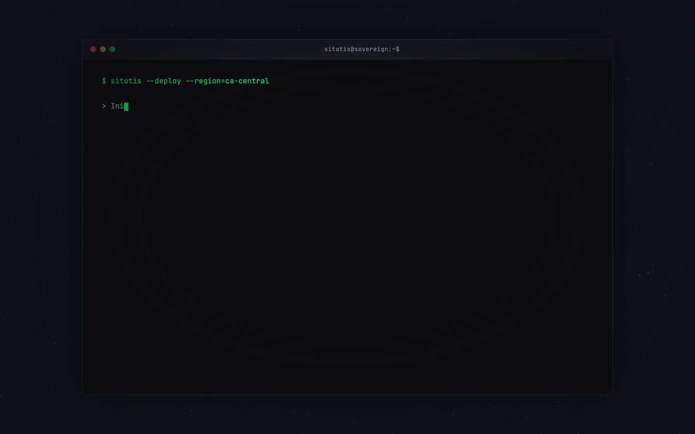Viewport: 695px width, 434px height.
Task: Click the double dash before 'deploy'
Action: point(150,81)
